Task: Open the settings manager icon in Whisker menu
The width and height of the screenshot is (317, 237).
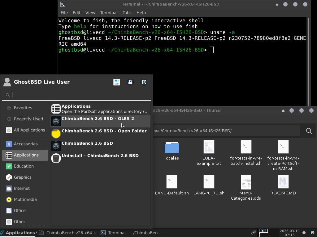Action: [117, 82]
